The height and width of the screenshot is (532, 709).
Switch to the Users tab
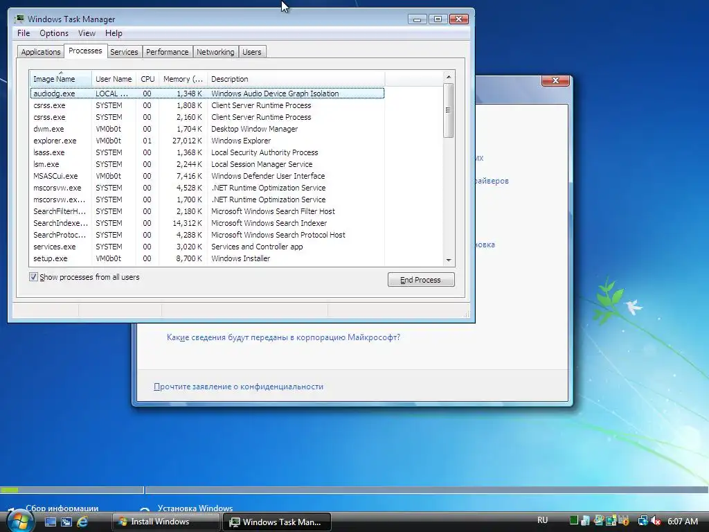[252, 52]
